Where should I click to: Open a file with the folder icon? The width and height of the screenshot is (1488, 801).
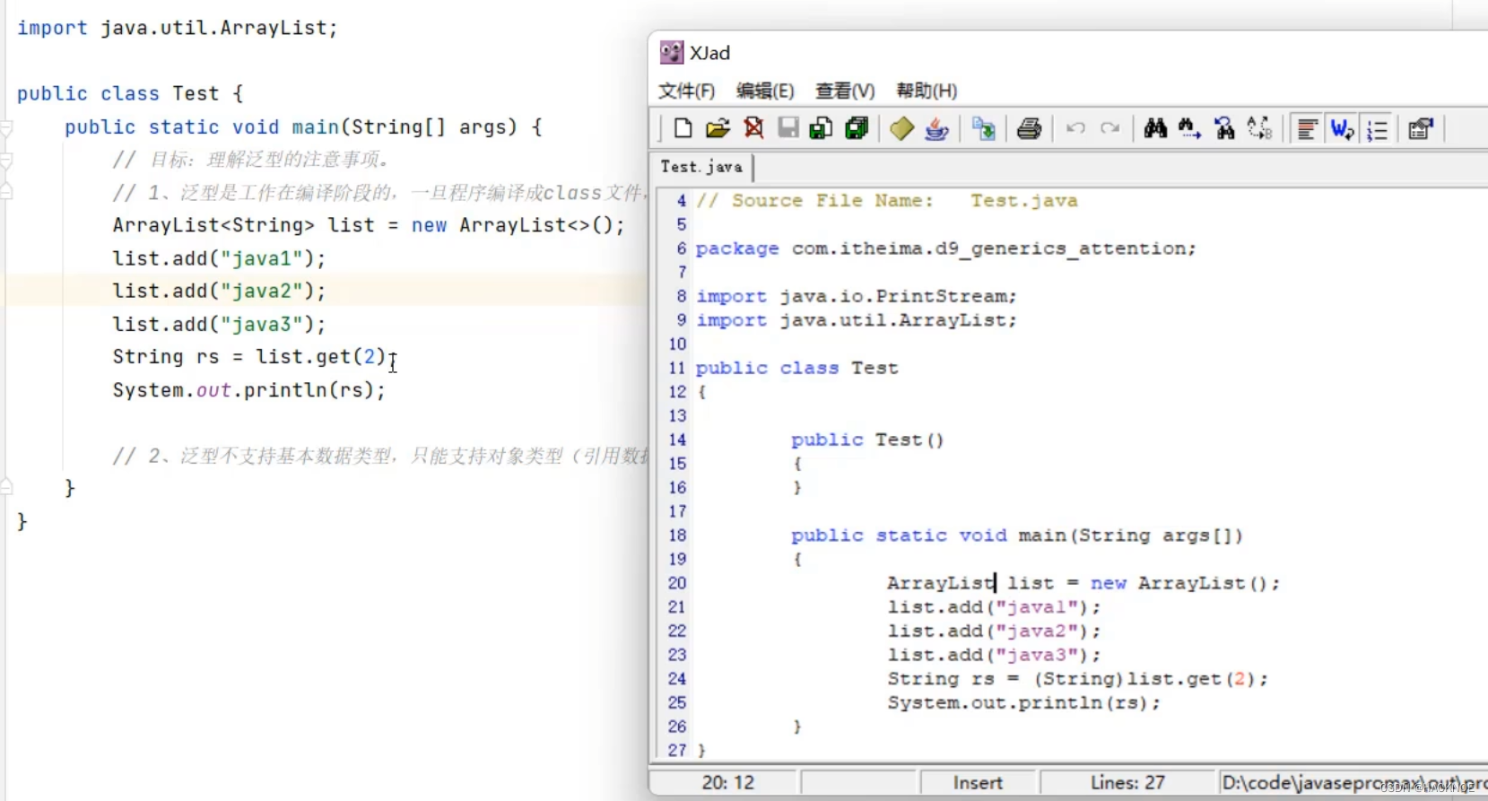click(718, 128)
